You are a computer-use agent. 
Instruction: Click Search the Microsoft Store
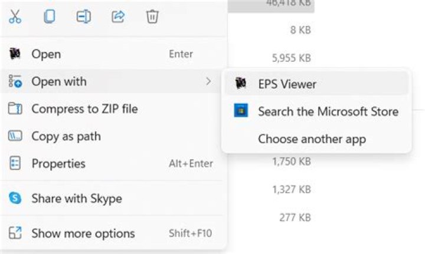click(328, 111)
